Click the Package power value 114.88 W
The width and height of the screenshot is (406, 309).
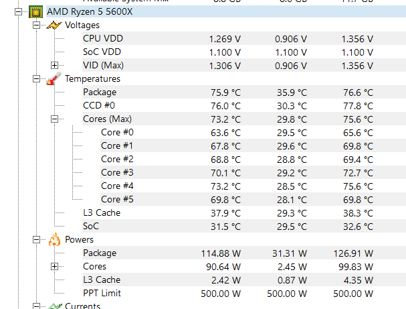[x=221, y=253]
